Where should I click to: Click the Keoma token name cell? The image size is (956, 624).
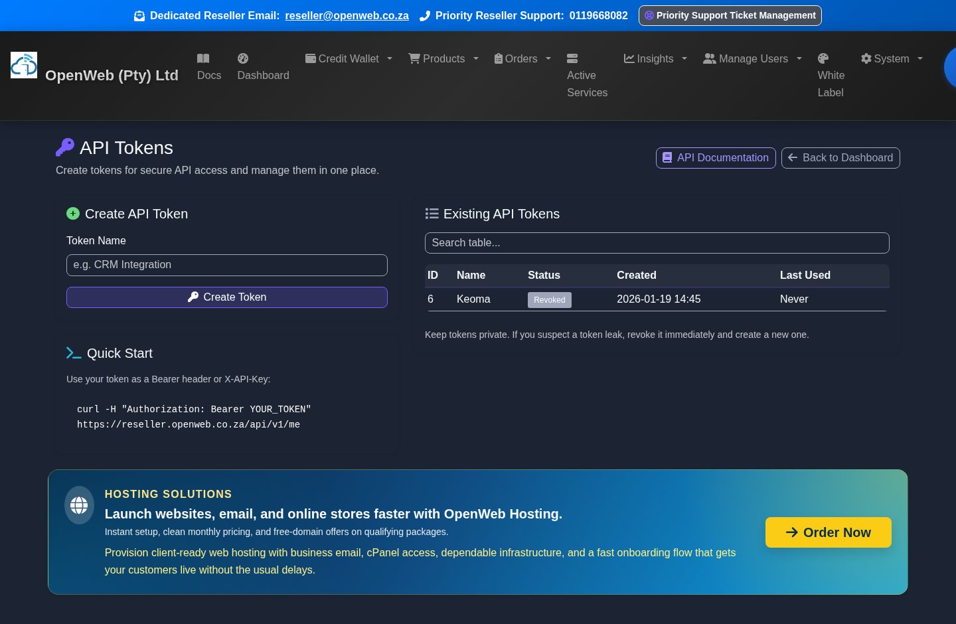473,299
